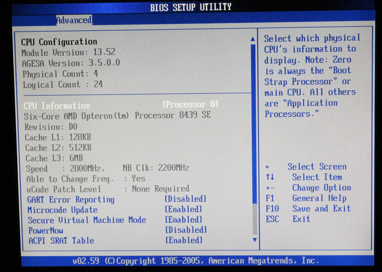The image size is (382, 272).
Task: Click the left arrow Select Screen key icon
Action: (x=267, y=167)
